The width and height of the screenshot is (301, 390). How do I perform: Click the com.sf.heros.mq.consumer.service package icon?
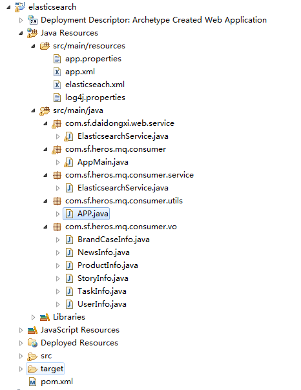(57, 175)
